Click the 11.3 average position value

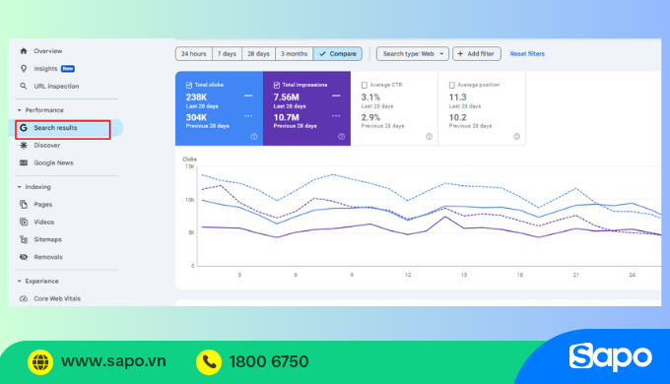(457, 97)
